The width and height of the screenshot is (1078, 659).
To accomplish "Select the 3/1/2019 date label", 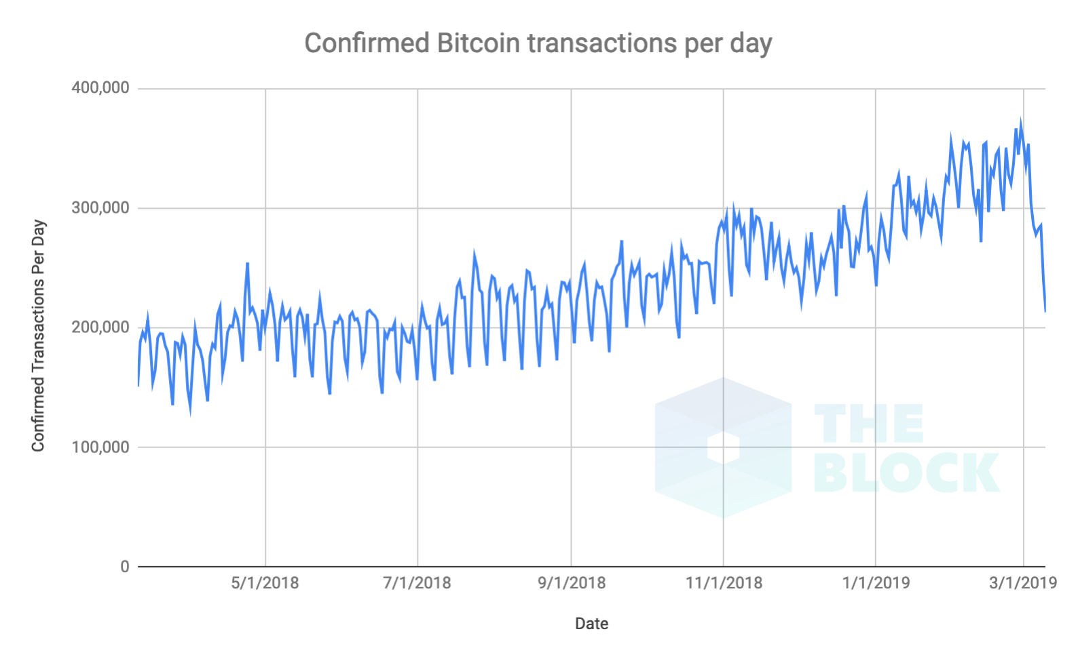I will [x=1023, y=583].
